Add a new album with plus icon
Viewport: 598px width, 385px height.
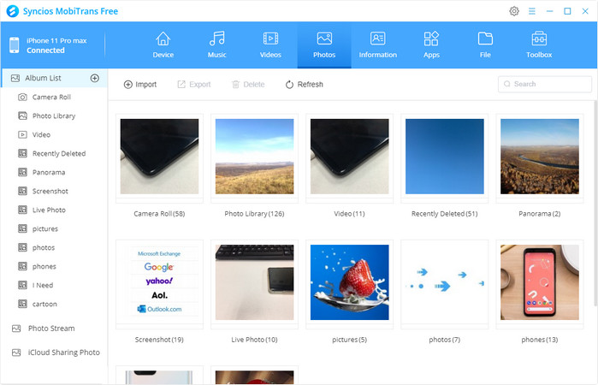[95, 78]
